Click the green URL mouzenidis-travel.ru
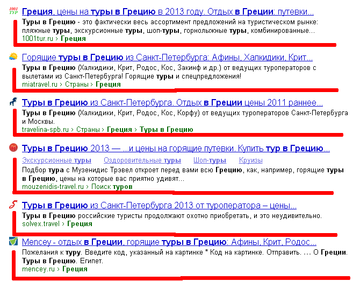The image size is (360, 281). [53, 186]
